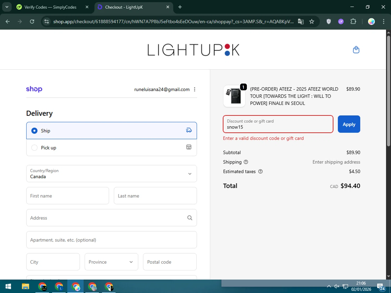
Task: Show estimated taxes help icon
Action: click(x=260, y=171)
